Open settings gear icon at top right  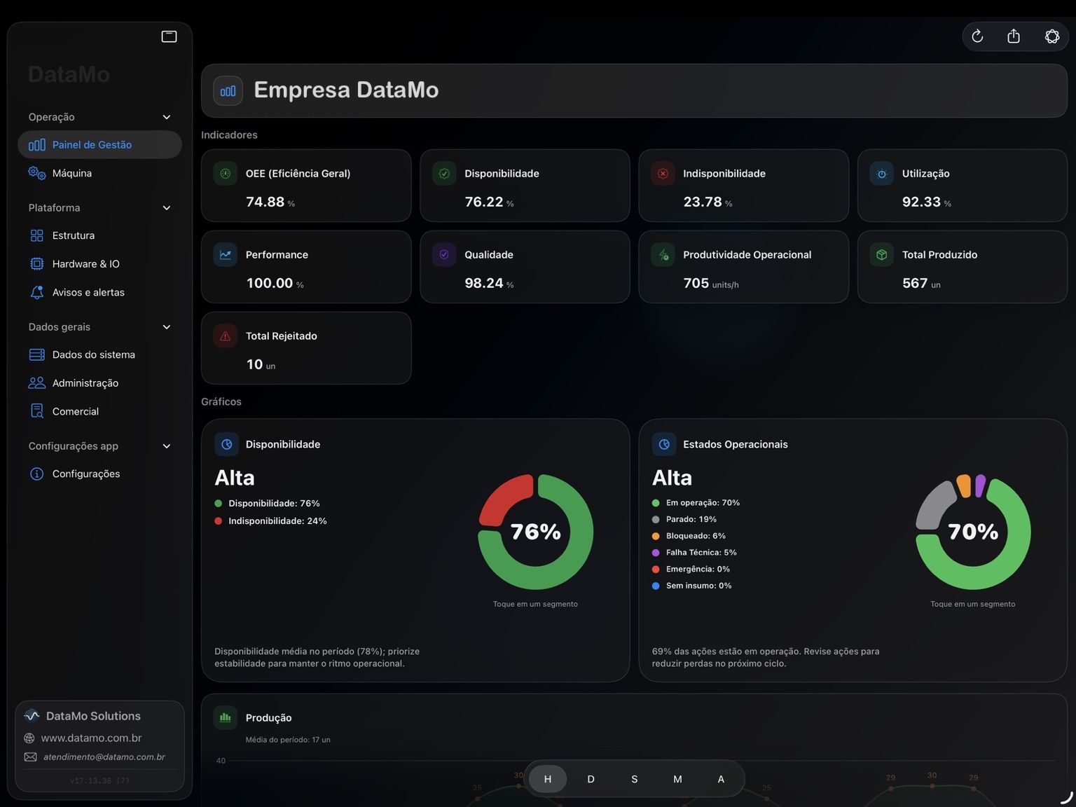tap(1051, 36)
